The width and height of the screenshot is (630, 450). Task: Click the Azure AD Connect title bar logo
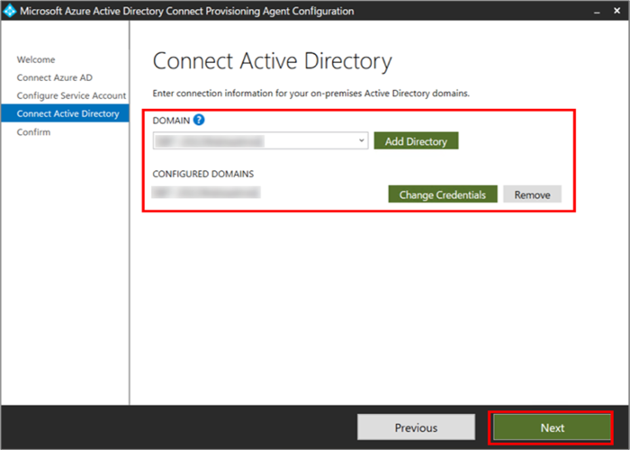tap(9, 11)
